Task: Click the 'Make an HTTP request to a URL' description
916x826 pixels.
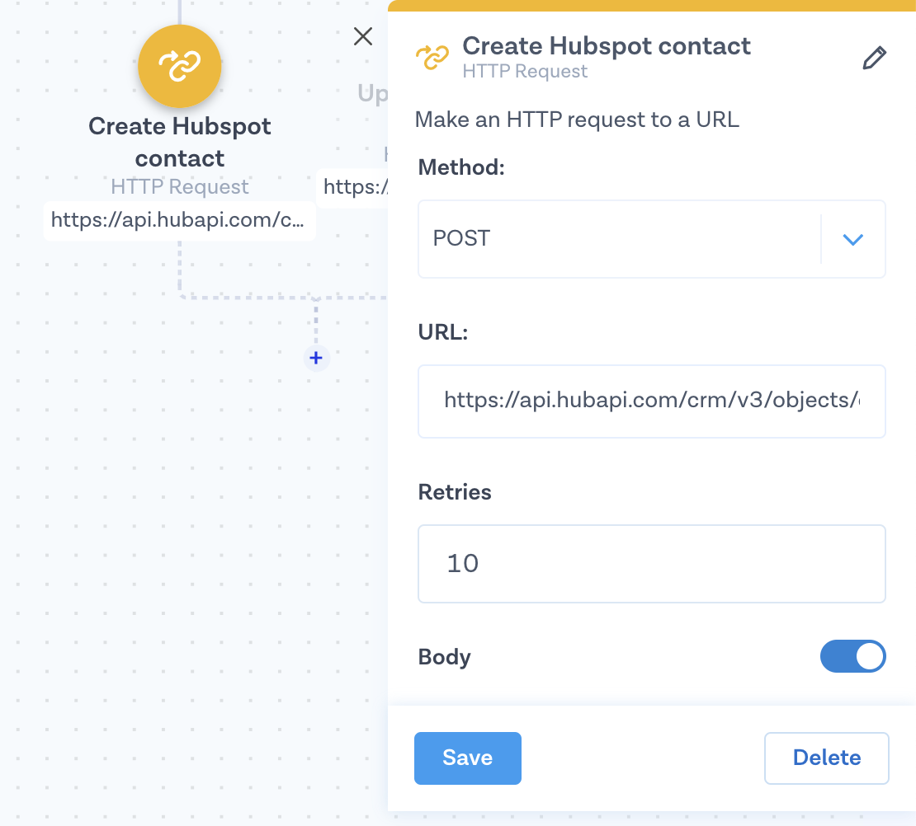Action: tap(577, 120)
